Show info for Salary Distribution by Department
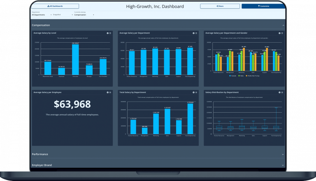The image size is (316, 181). tap(279, 93)
